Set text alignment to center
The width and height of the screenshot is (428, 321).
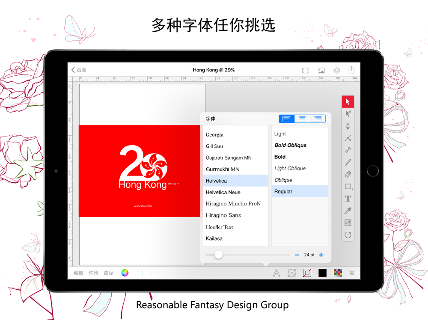[x=302, y=119]
